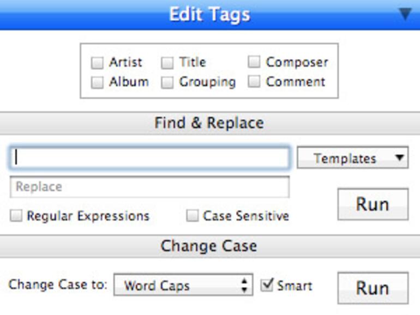Viewport: 420px width, 315px height.
Task: Check the Title tag checkbox
Action: click(x=167, y=63)
